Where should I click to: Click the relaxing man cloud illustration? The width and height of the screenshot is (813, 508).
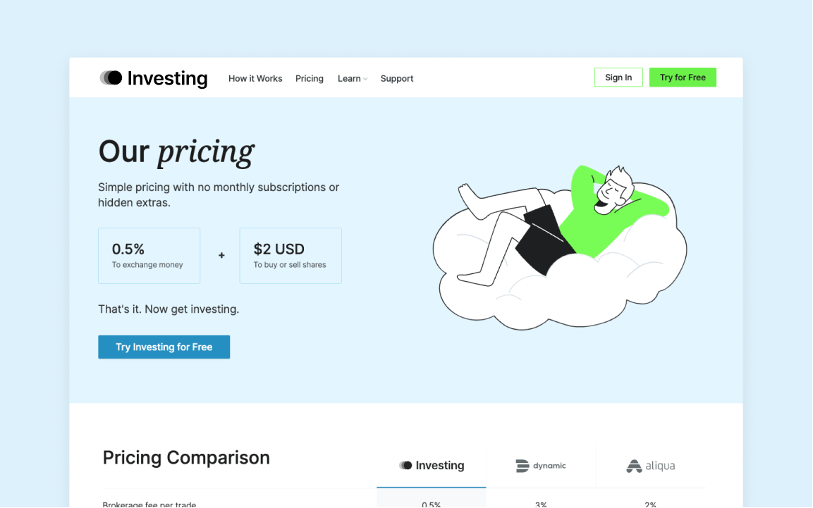pos(559,247)
